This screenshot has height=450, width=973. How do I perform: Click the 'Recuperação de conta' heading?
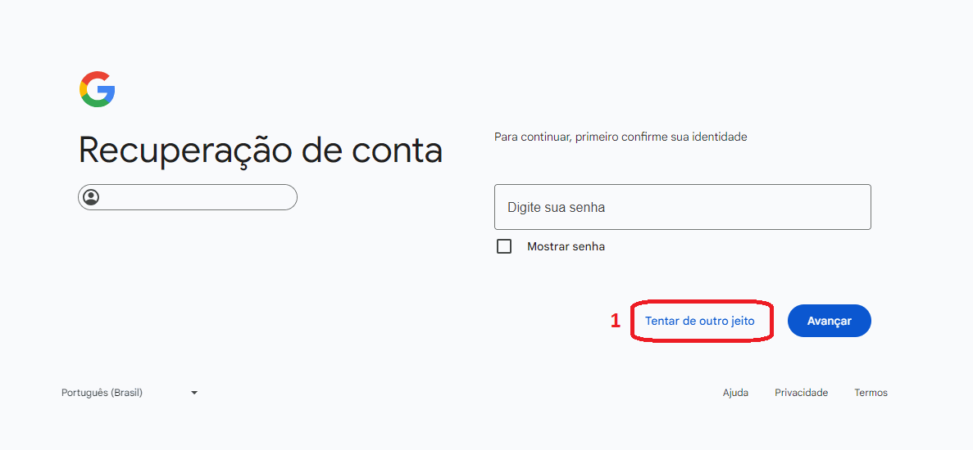point(261,151)
